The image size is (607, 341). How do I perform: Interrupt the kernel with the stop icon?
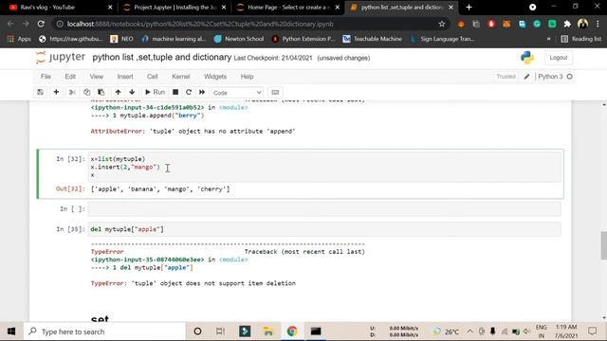pos(175,93)
